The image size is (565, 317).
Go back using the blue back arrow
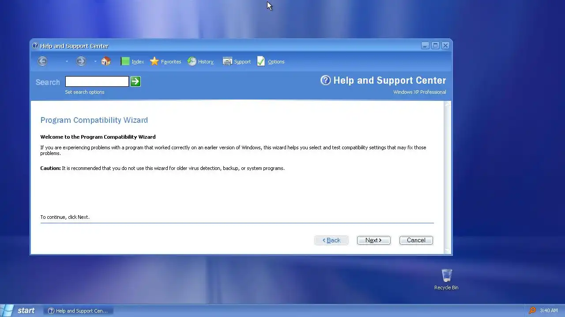pyautogui.click(x=42, y=61)
